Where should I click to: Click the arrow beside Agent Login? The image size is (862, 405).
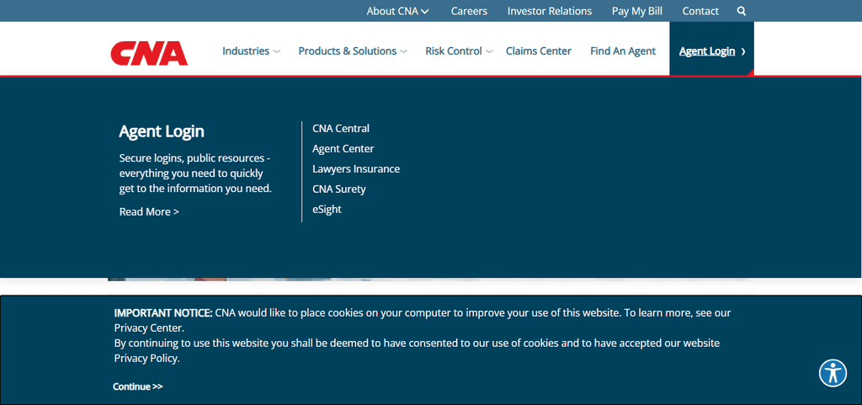[743, 51]
